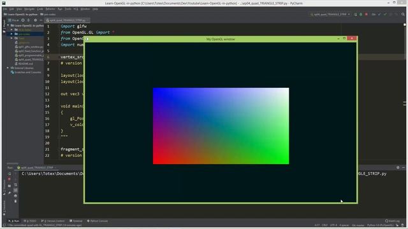The image size is (408, 229).
Task: Click the locate/scroll-from-source target icon
Action: (x=23, y=20)
